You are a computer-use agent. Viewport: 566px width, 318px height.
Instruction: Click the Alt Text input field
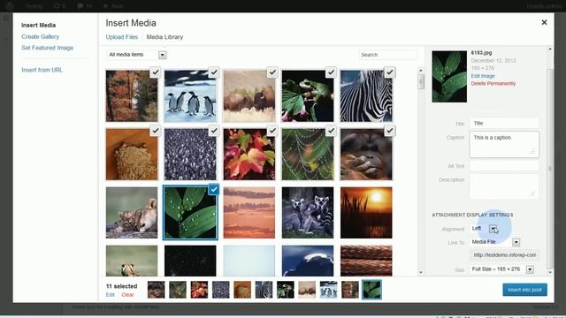(x=504, y=166)
